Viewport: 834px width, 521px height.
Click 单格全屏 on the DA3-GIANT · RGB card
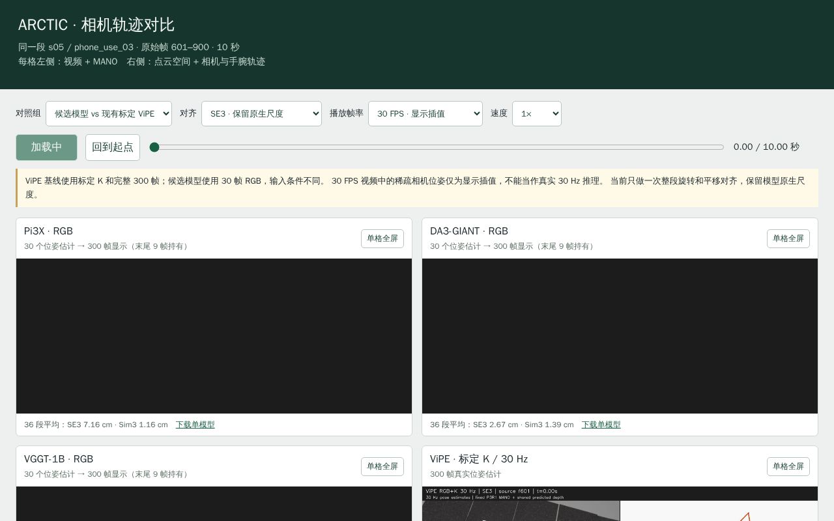[788, 238]
